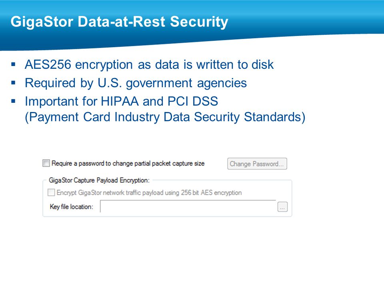Screen dimensions: 384x288
Task: Focus the Key file location text field
Action: click(x=188, y=206)
